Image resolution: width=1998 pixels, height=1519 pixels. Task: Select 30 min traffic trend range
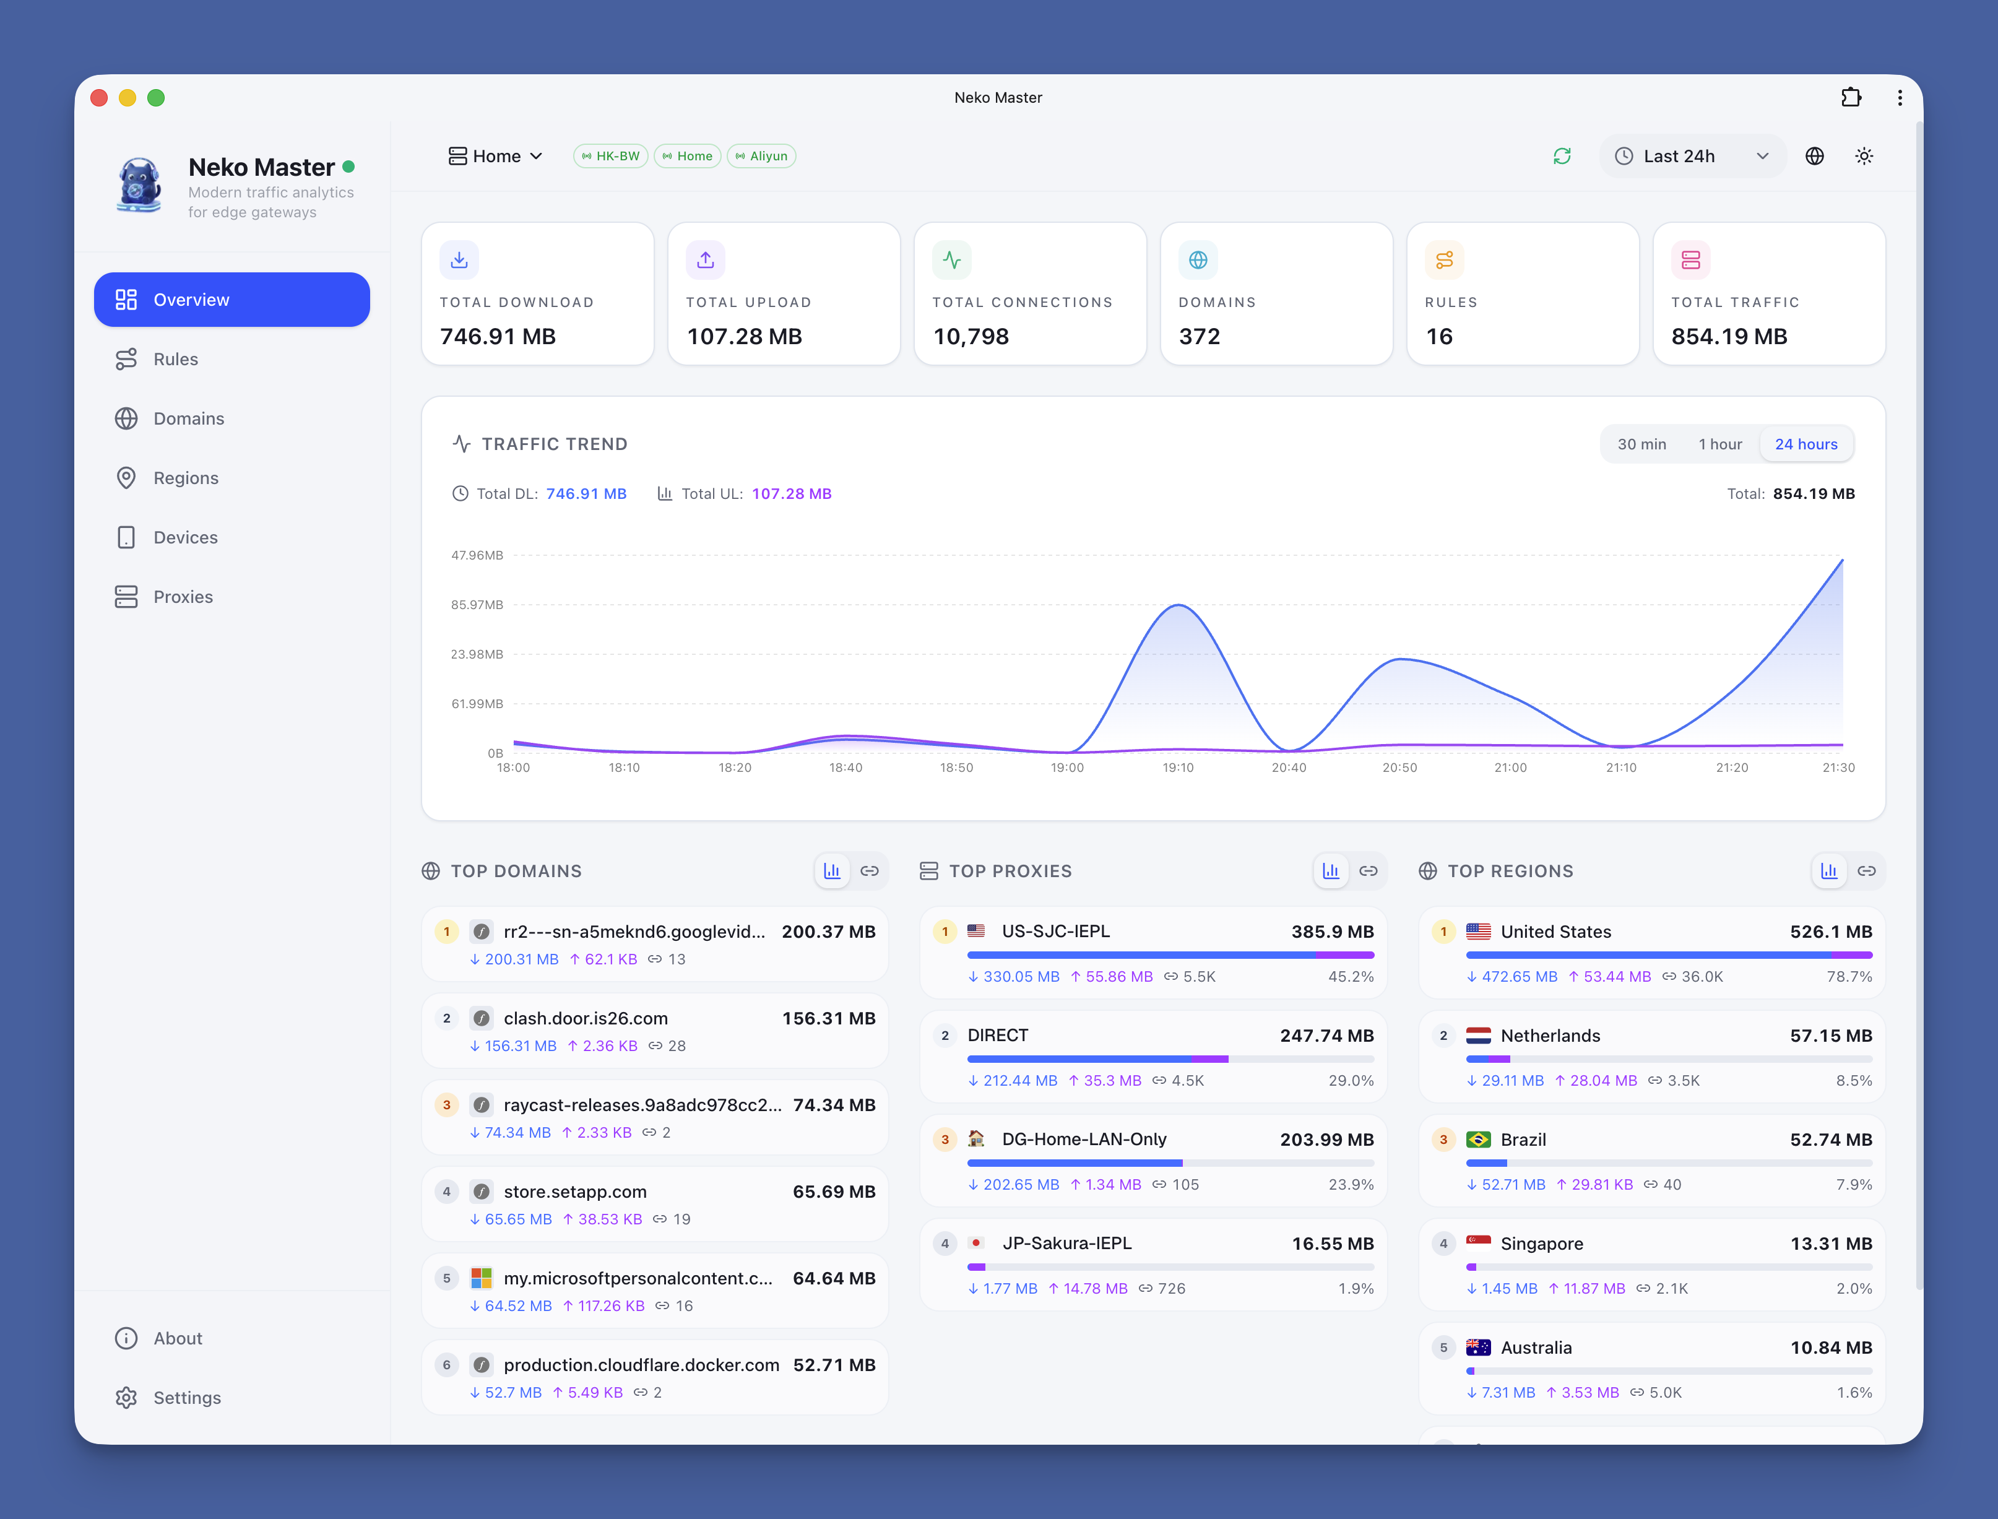(x=1642, y=444)
